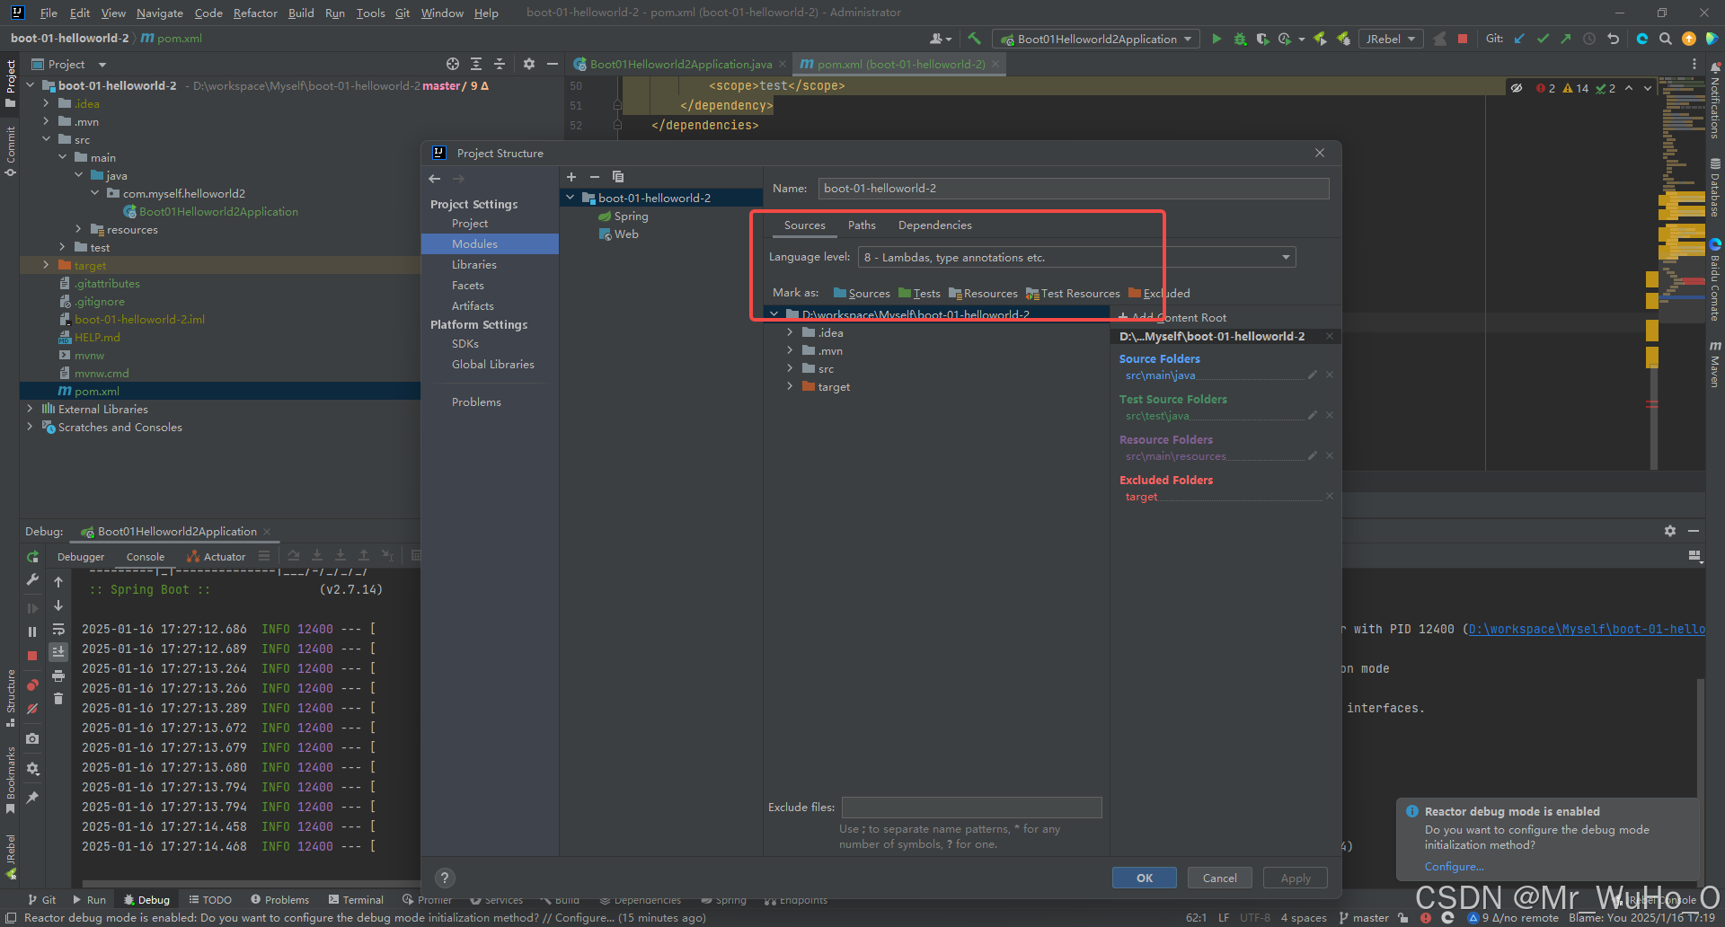Open the Navigate menu

tap(159, 13)
